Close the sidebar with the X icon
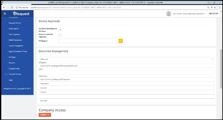The image size is (223, 120). pyautogui.click(x=5, y=14)
